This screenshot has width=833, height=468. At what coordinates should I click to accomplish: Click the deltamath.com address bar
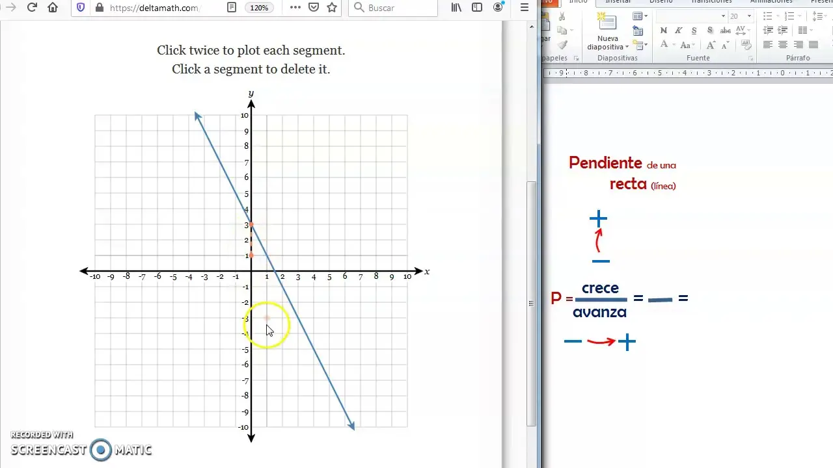point(154,8)
